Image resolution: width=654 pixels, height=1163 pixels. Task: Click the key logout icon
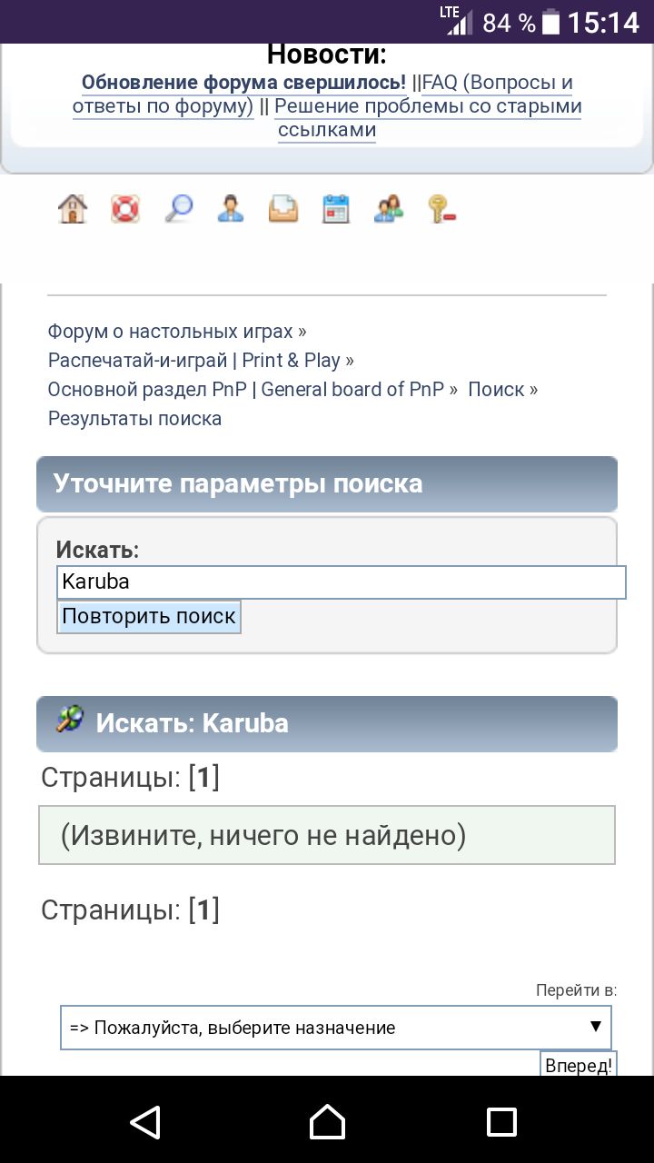click(x=441, y=208)
